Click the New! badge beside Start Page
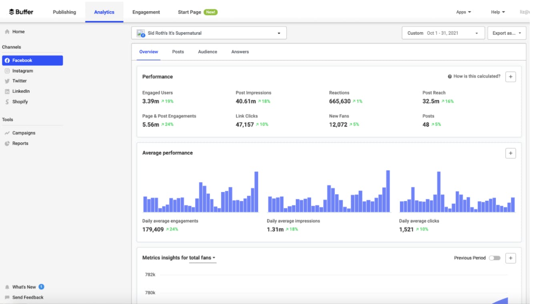This screenshot has width=533, height=304. [210, 12]
